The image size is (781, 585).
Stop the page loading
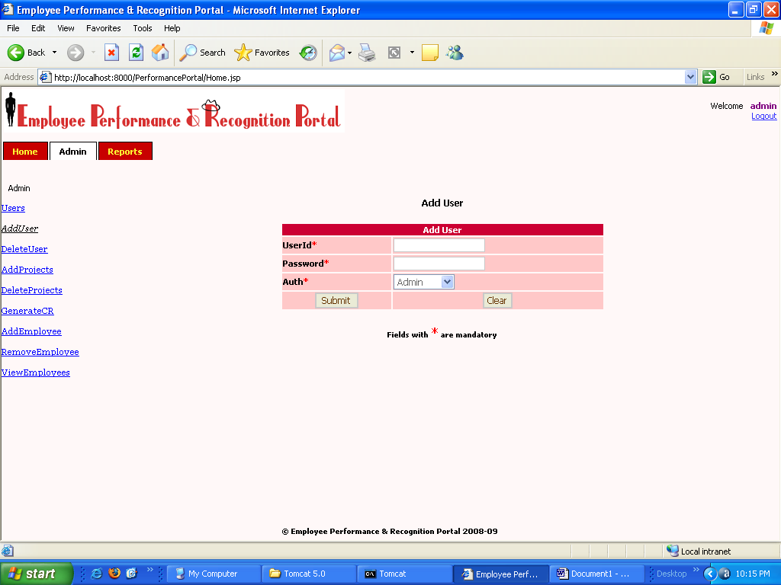(113, 53)
